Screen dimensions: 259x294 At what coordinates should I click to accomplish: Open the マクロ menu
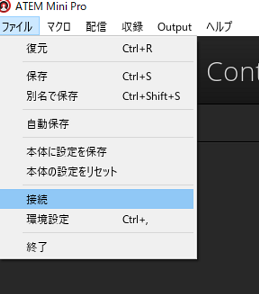click(59, 27)
